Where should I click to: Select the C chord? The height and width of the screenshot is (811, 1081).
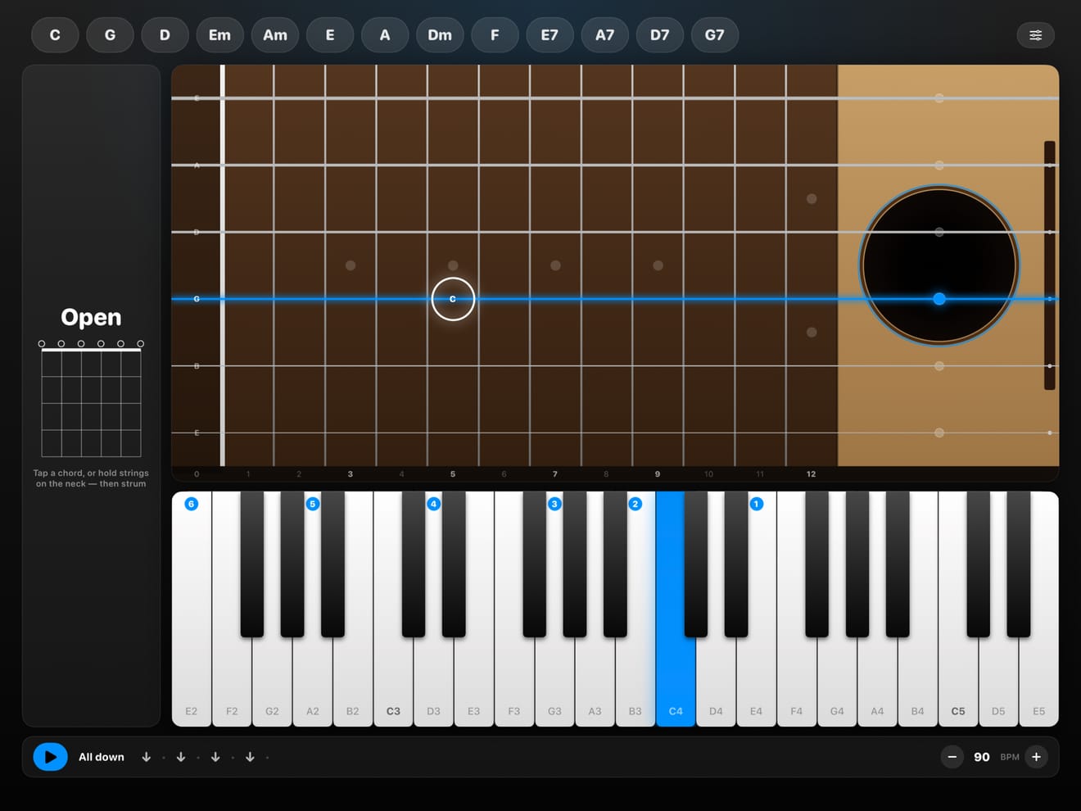(55, 35)
